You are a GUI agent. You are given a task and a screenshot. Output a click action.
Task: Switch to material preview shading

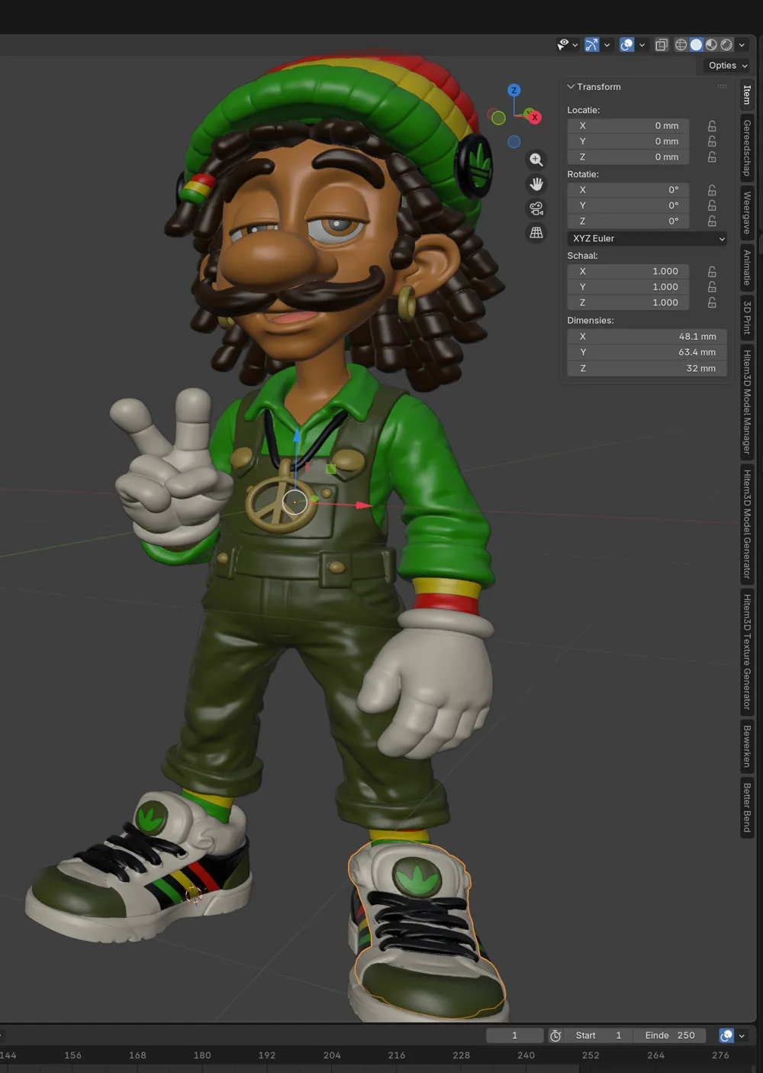(711, 45)
